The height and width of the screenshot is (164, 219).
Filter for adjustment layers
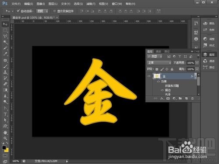coord(174,56)
